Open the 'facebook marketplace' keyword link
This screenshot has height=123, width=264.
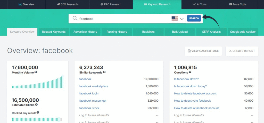pyautogui.click(x=94, y=86)
